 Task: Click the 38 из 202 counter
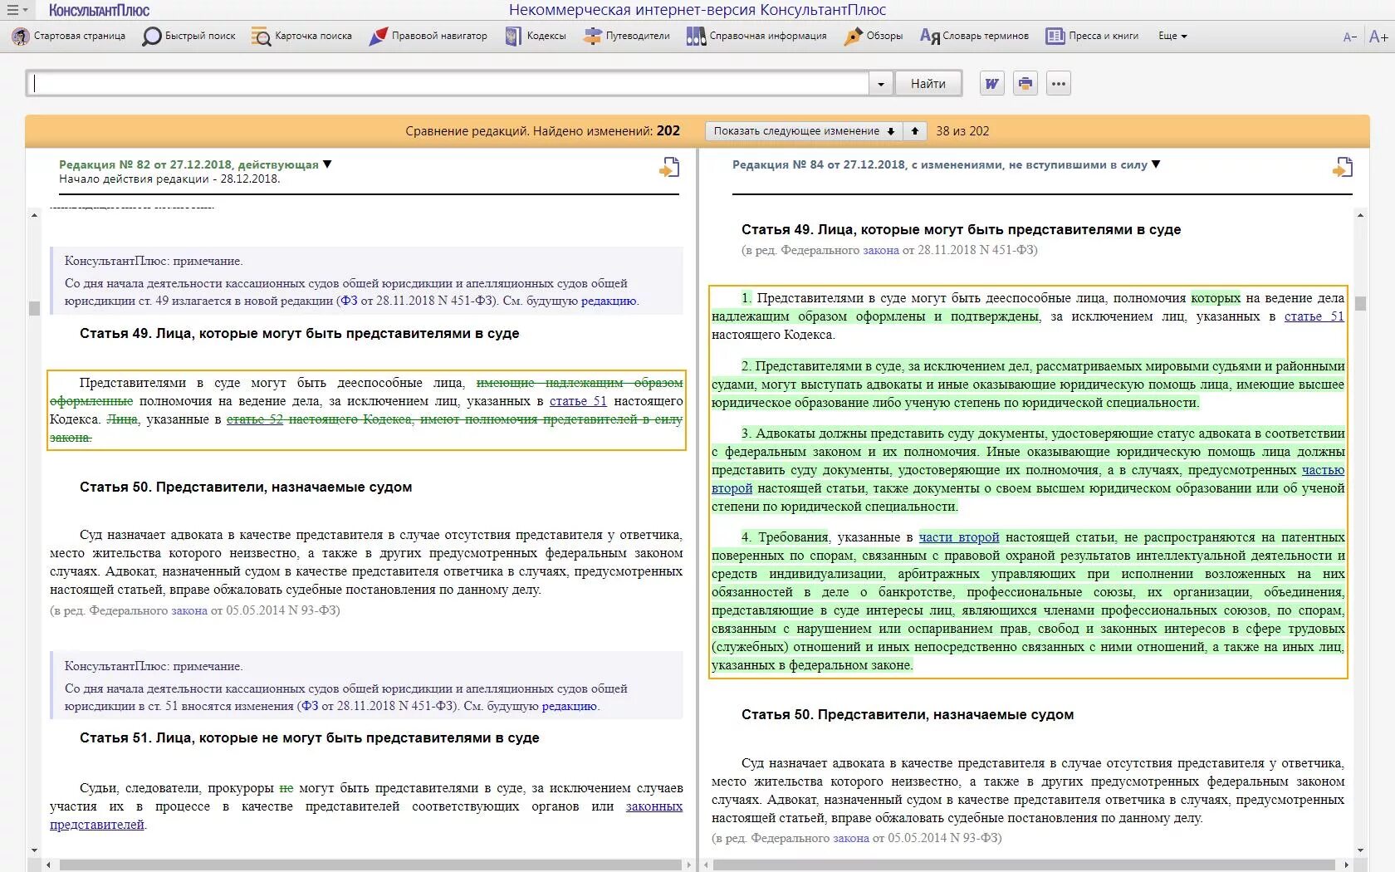coord(962,131)
